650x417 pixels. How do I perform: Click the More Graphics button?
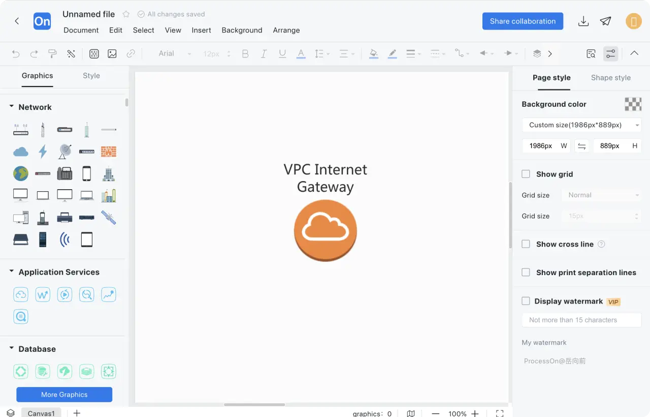[64, 395]
